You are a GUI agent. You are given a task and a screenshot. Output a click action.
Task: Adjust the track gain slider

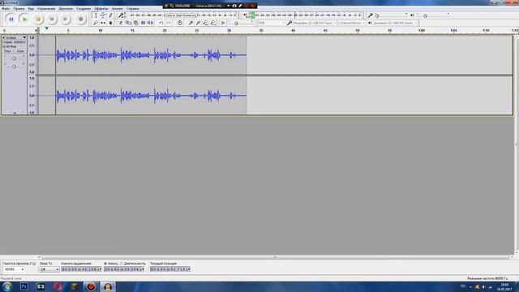(x=14, y=58)
